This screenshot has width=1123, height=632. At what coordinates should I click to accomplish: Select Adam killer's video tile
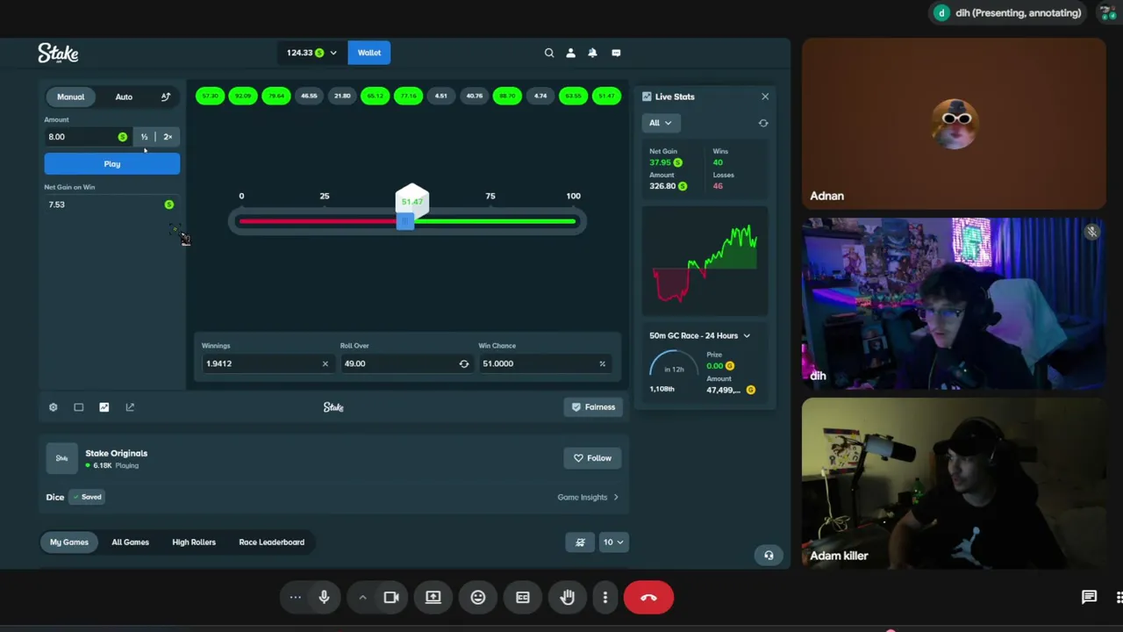coord(954,482)
